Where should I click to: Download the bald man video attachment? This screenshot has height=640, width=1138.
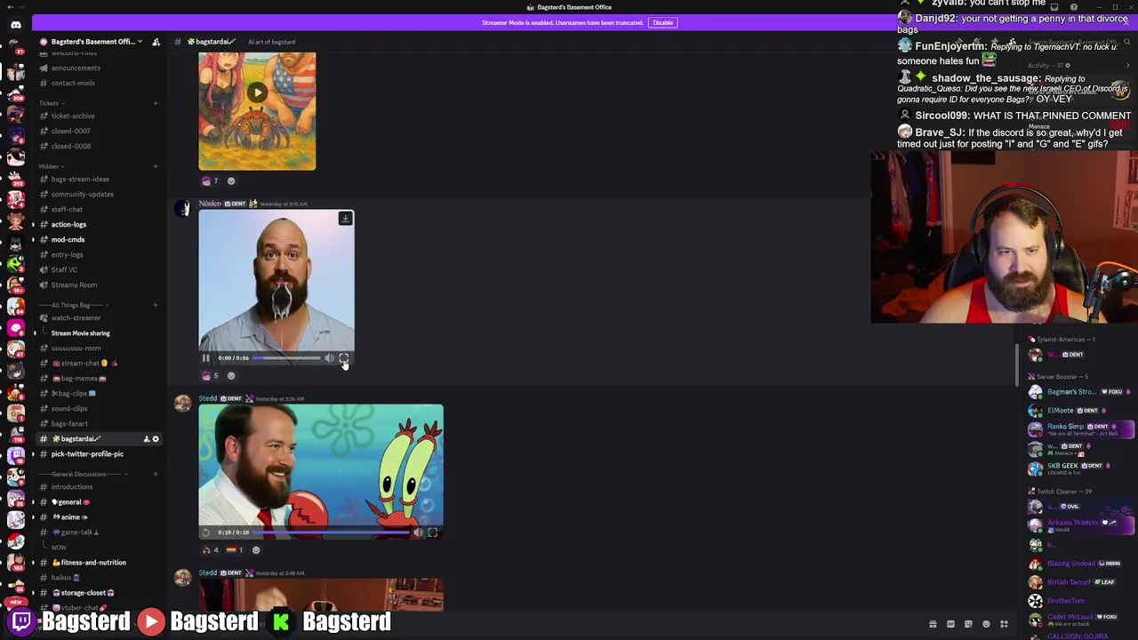coord(345,218)
